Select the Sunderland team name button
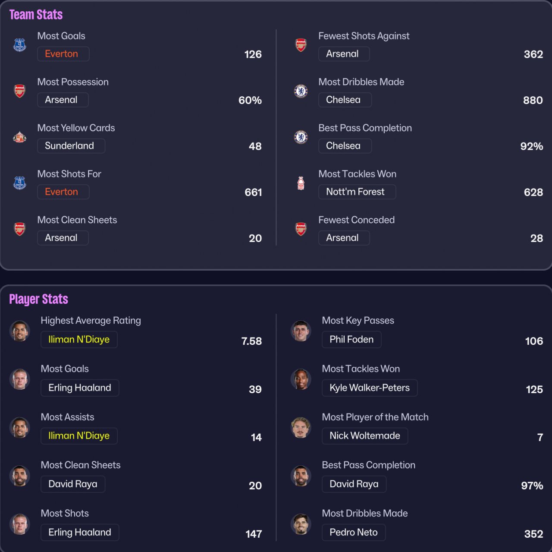The image size is (552, 552). [71, 146]
